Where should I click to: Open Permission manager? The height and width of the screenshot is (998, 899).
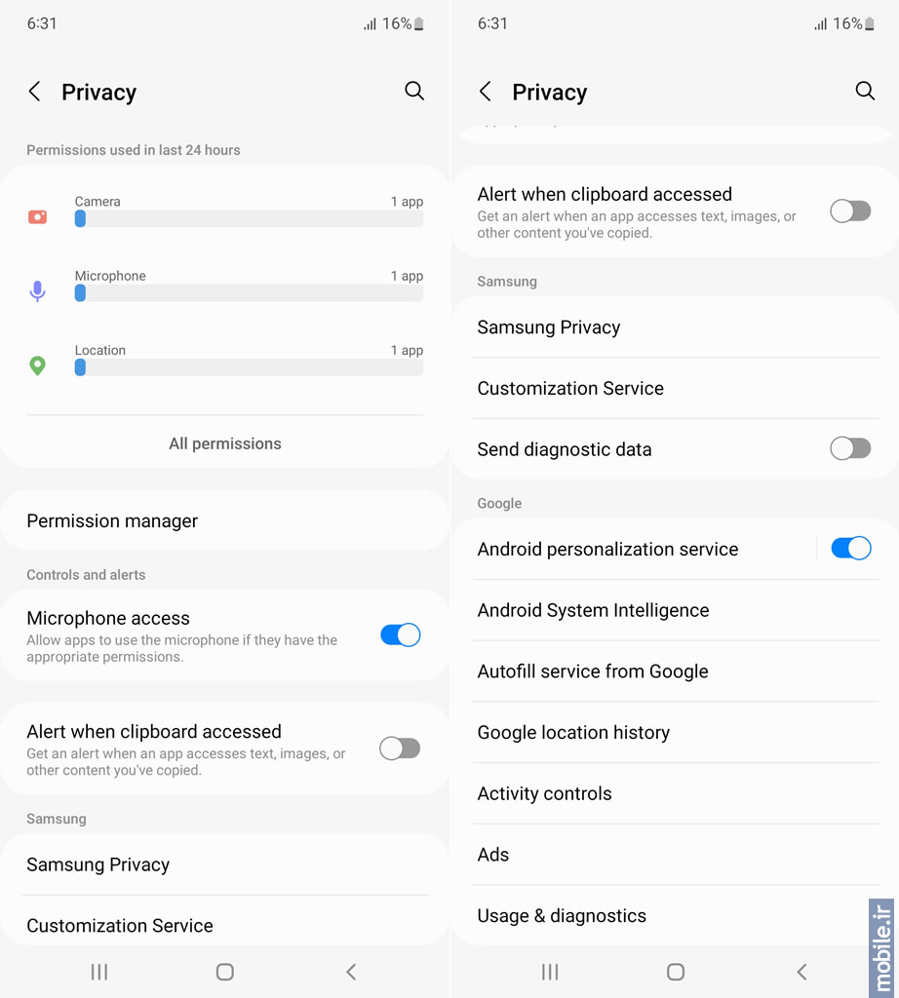click(x=224, y=520)
